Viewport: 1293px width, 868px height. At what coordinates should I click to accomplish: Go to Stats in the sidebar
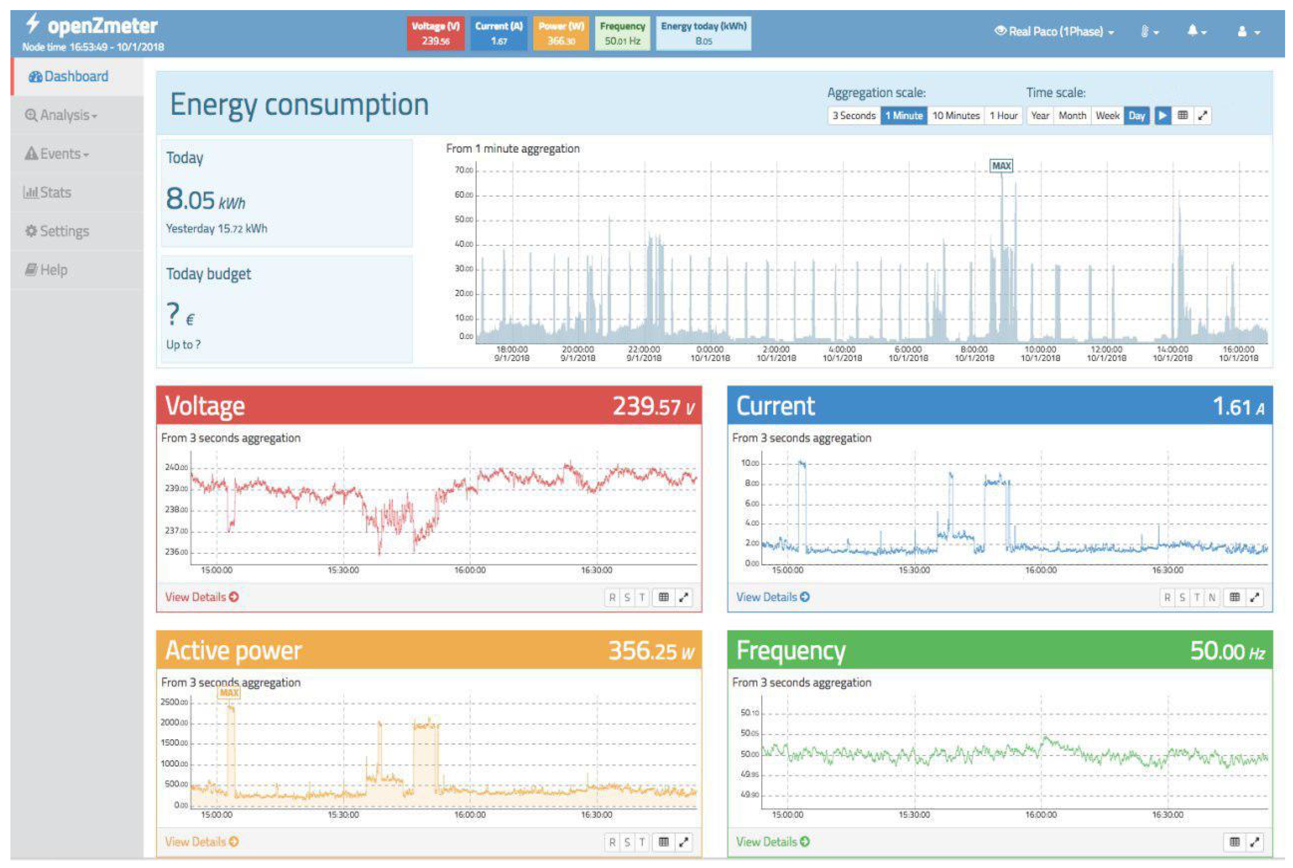click(48, 193)
